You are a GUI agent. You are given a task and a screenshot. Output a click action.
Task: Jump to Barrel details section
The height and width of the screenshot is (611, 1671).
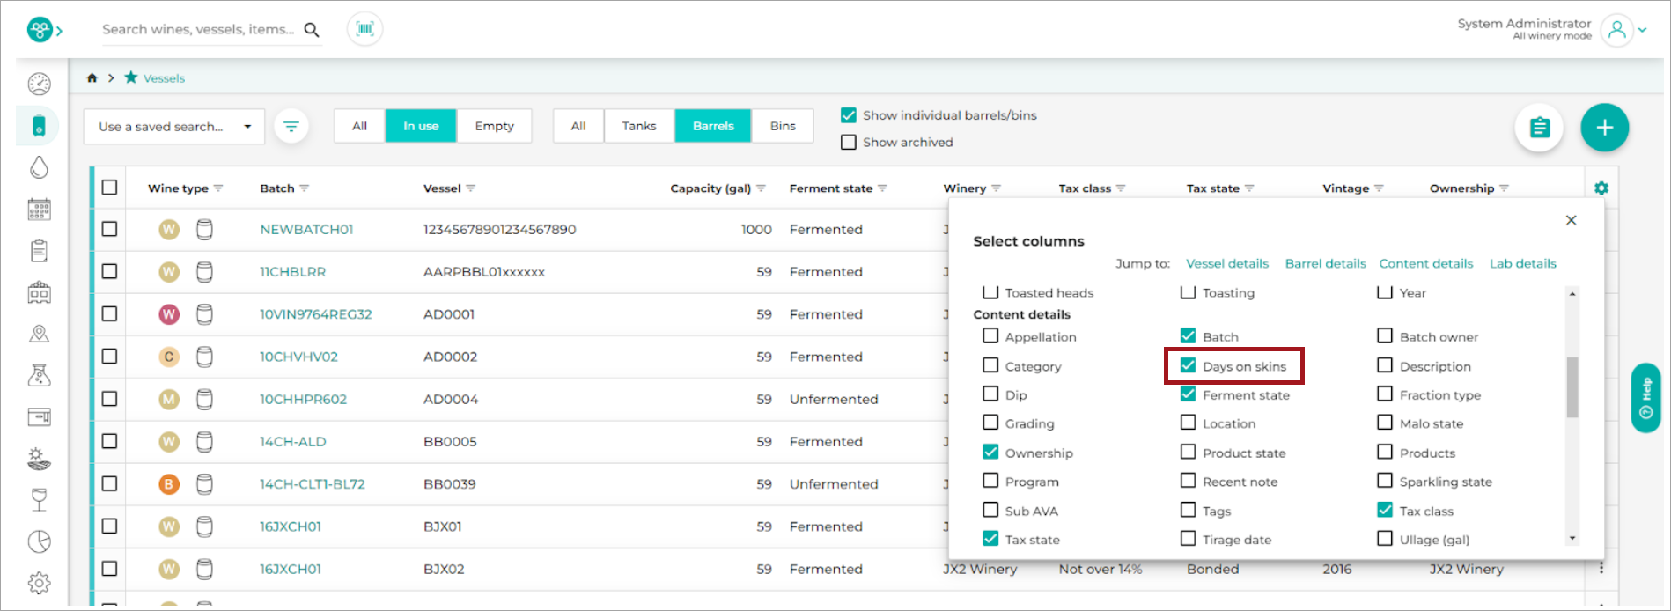tap(1326, 263)
